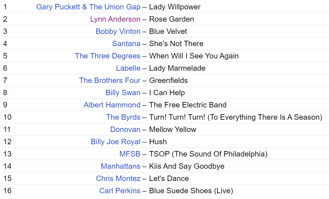Go to Albert Hammond link
329x199 pixels.
click(112, 105)
